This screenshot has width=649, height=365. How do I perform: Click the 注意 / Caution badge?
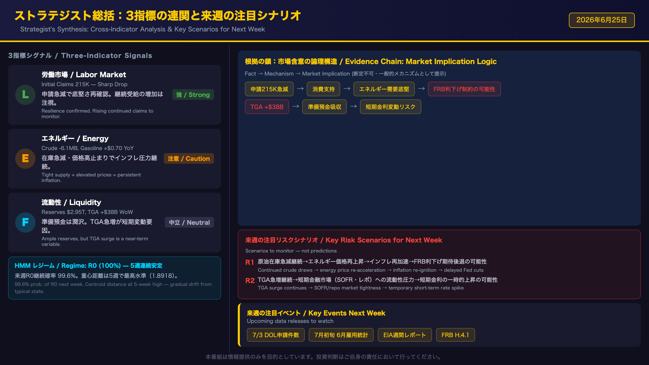point(189,158)
